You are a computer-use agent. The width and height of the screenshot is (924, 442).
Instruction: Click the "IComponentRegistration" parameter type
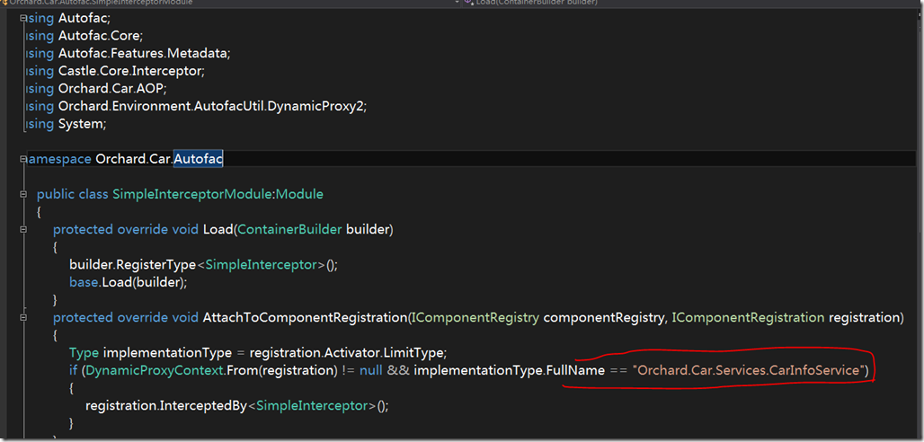pos(749,318)
